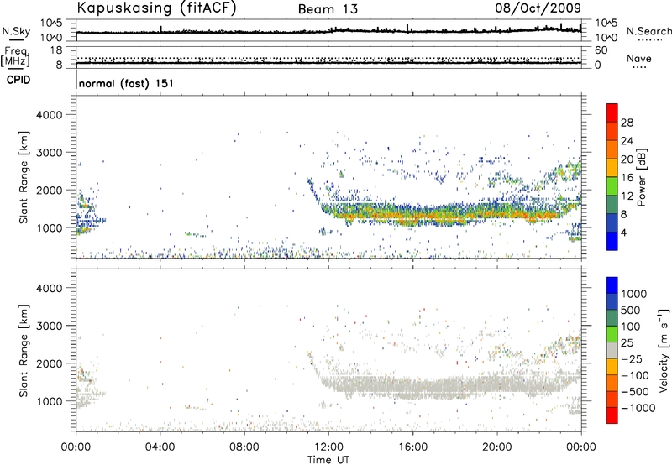This screenshot has width=672, height=465.
Task: Click the 'Freq. [MHz]' axis label
Action: pyautogui.click(x=15, y=56)
